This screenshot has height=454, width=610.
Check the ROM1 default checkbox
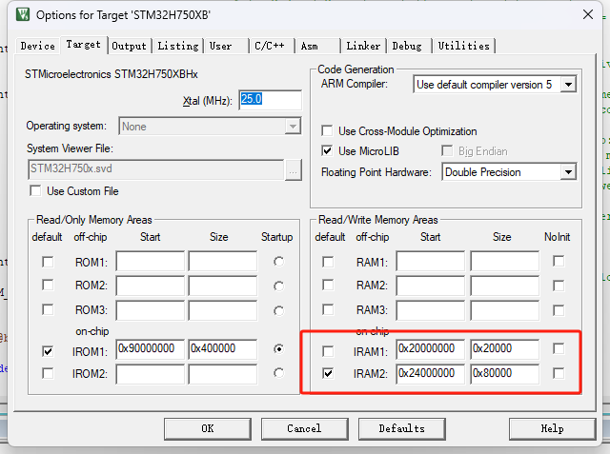[x=48, y=262]
